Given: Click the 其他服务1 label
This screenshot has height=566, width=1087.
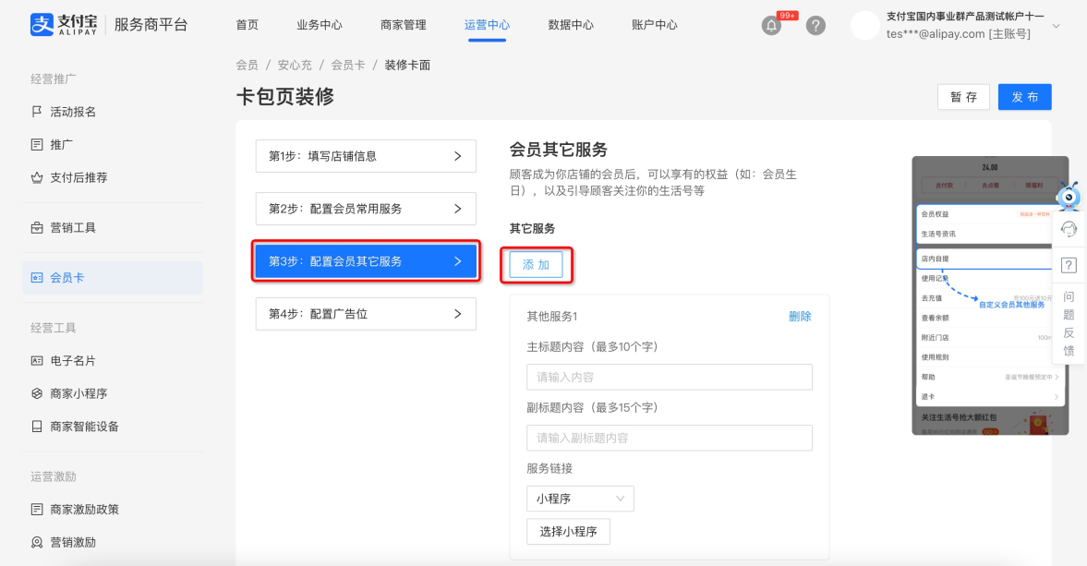Looking at the screenshot, I should click(x=552, y=316).
